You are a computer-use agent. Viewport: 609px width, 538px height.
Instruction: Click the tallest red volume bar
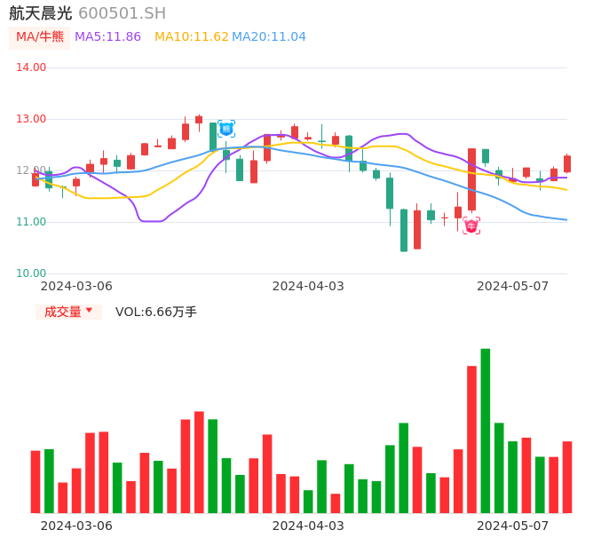click(x=471, y=439)
